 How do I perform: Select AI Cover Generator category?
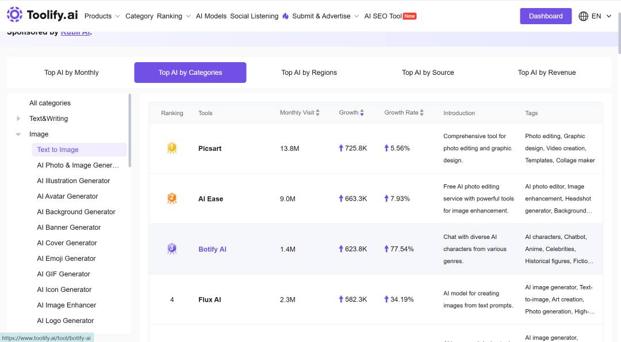click(67, 243)
